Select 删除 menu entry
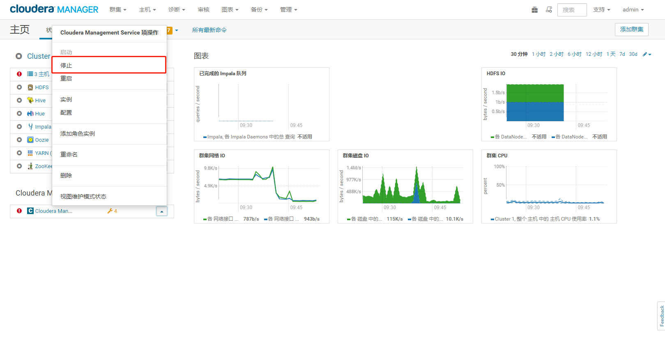The image size is (665, 362). tap(109, 175)
